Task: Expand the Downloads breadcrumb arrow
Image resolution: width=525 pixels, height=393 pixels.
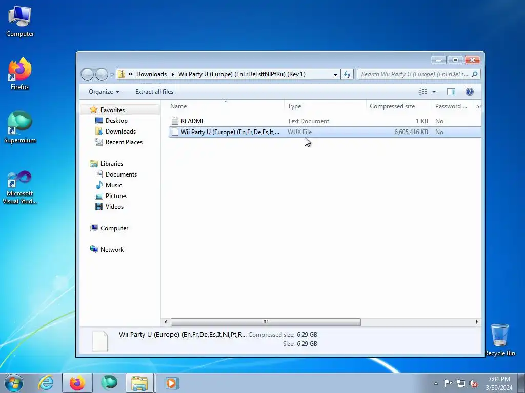Action: 172,74
